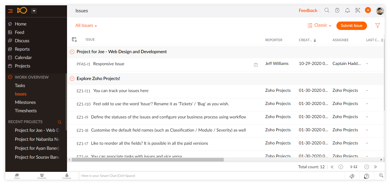Open issue EZ1-I7 about reordering fields
The width and height of the screenshot is (390, 185).
149,143
